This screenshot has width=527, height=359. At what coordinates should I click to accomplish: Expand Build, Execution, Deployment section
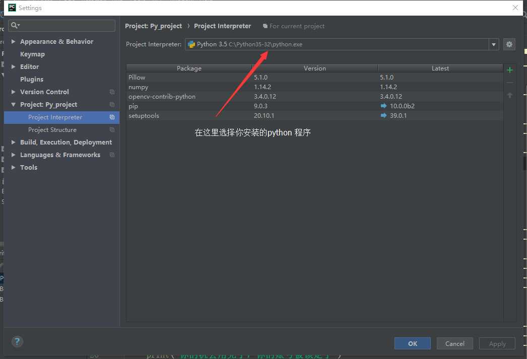click(x=13, y=142)
